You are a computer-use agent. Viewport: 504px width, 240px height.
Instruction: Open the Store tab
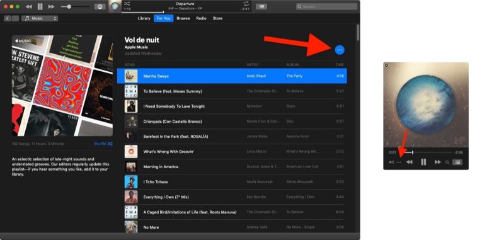pos(217,18)
